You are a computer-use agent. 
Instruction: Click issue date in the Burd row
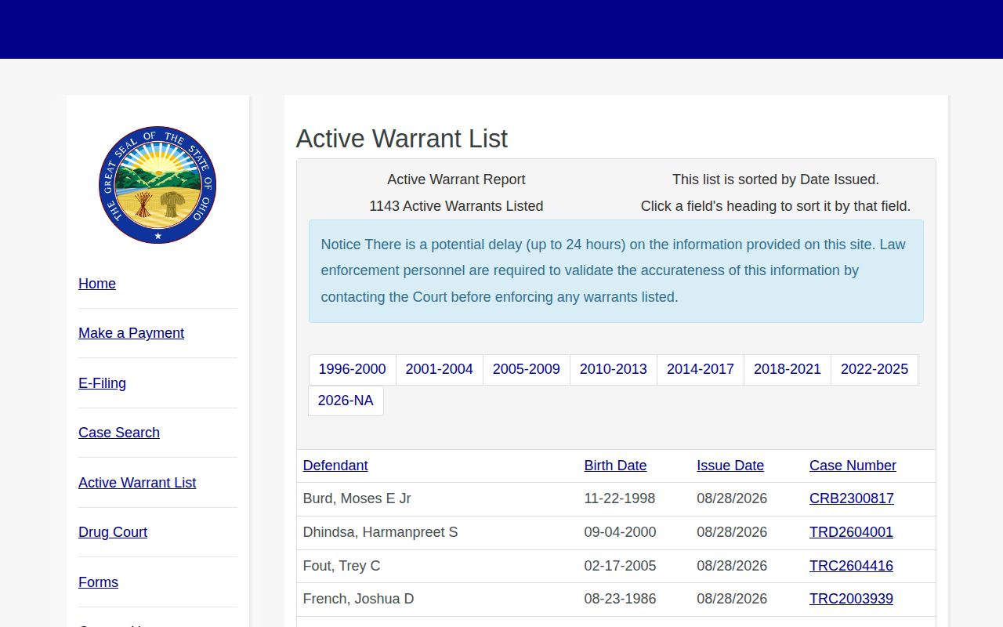[732, 498]
